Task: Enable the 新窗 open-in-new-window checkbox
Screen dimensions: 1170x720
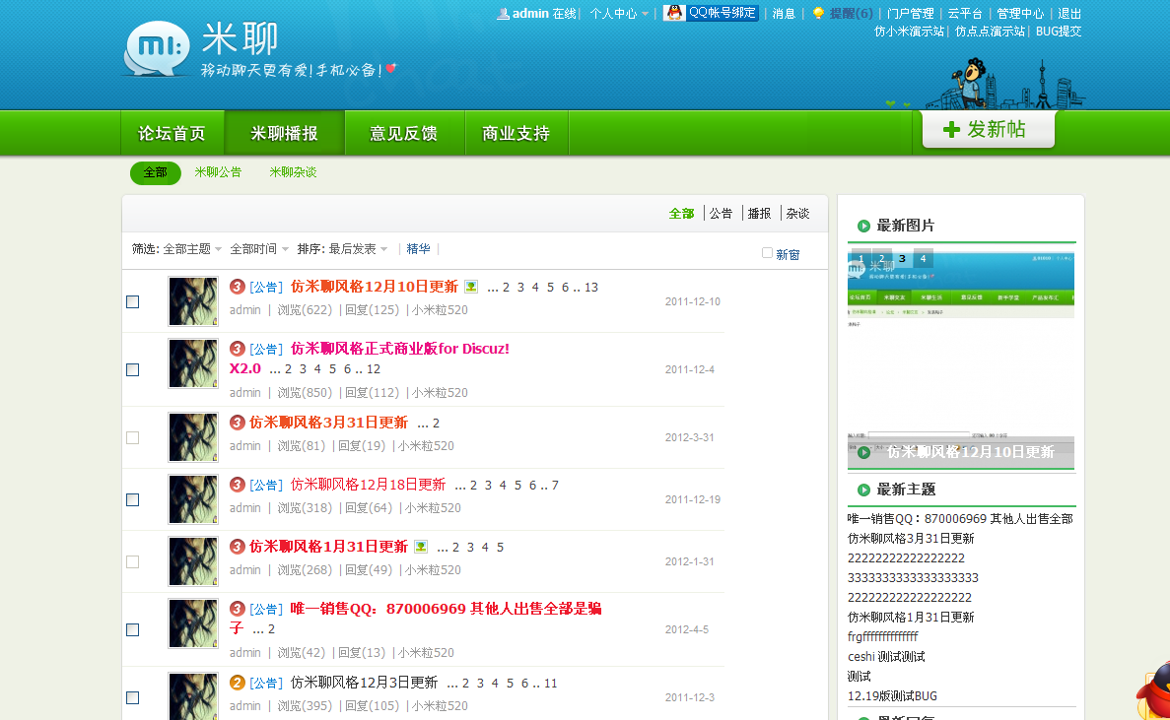Action: 767,253
